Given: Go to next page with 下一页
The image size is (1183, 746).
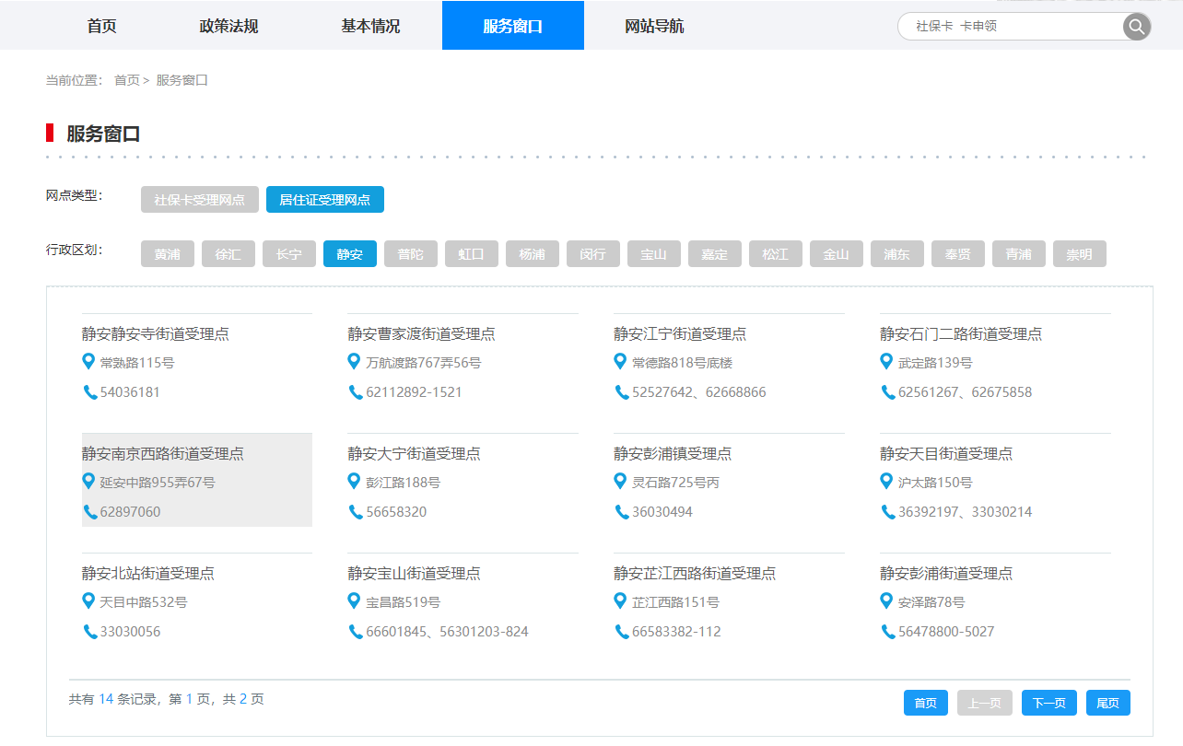Looking at the screenshot, I should point(1049,703).
